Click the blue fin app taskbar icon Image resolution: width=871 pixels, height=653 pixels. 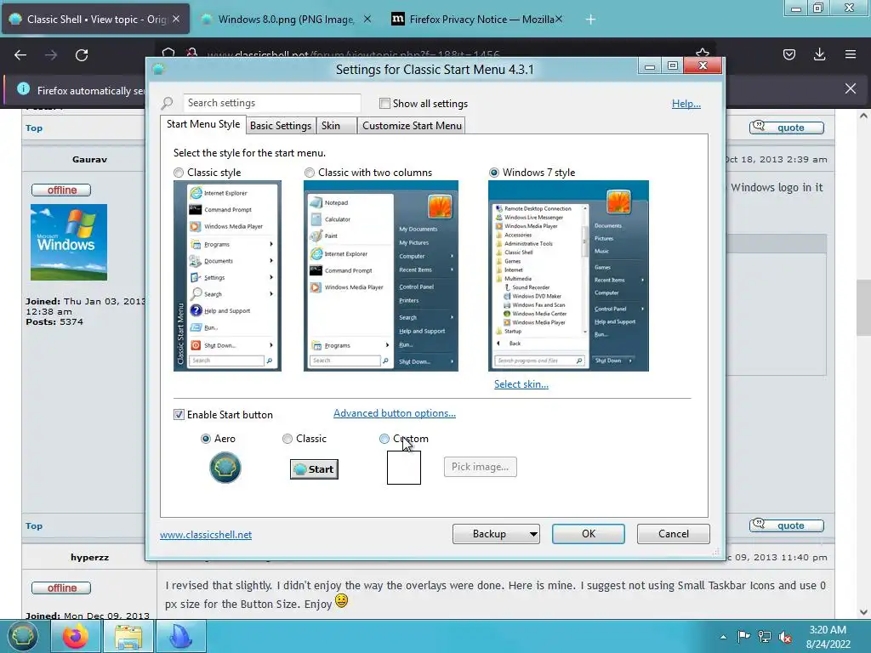181,636
